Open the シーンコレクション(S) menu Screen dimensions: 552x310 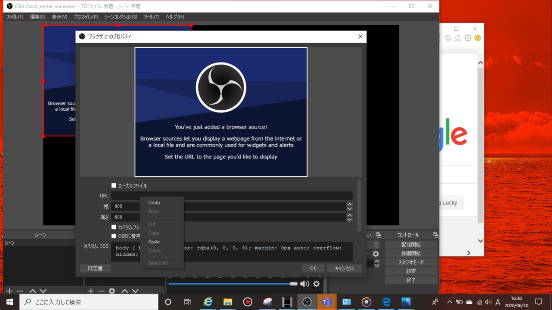click(x=121, y=17)
